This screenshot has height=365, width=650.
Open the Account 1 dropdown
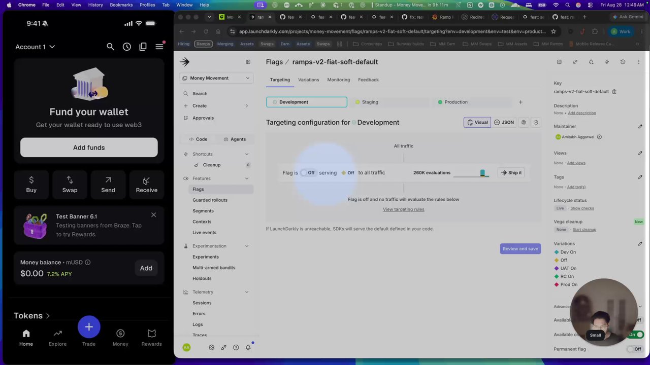click(x=35, y=47)
